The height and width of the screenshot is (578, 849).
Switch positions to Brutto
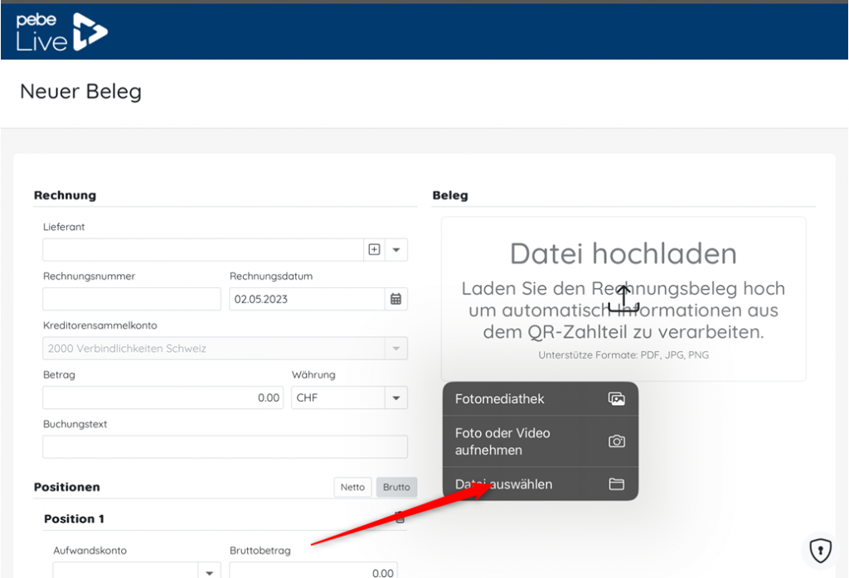[396, 487]
